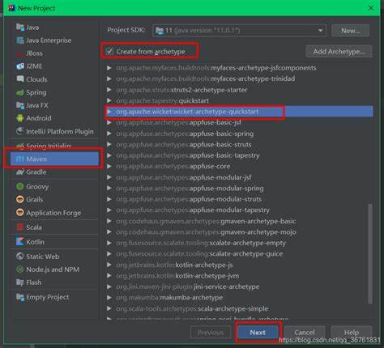The image size is (384, 348).
Task: Click the Scala icon
Action: point(20,227)
